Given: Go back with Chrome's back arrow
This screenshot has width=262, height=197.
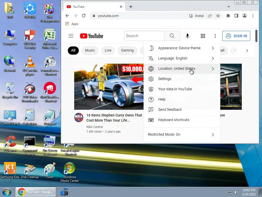Looking at the screenshot, I should click(67, 16).
